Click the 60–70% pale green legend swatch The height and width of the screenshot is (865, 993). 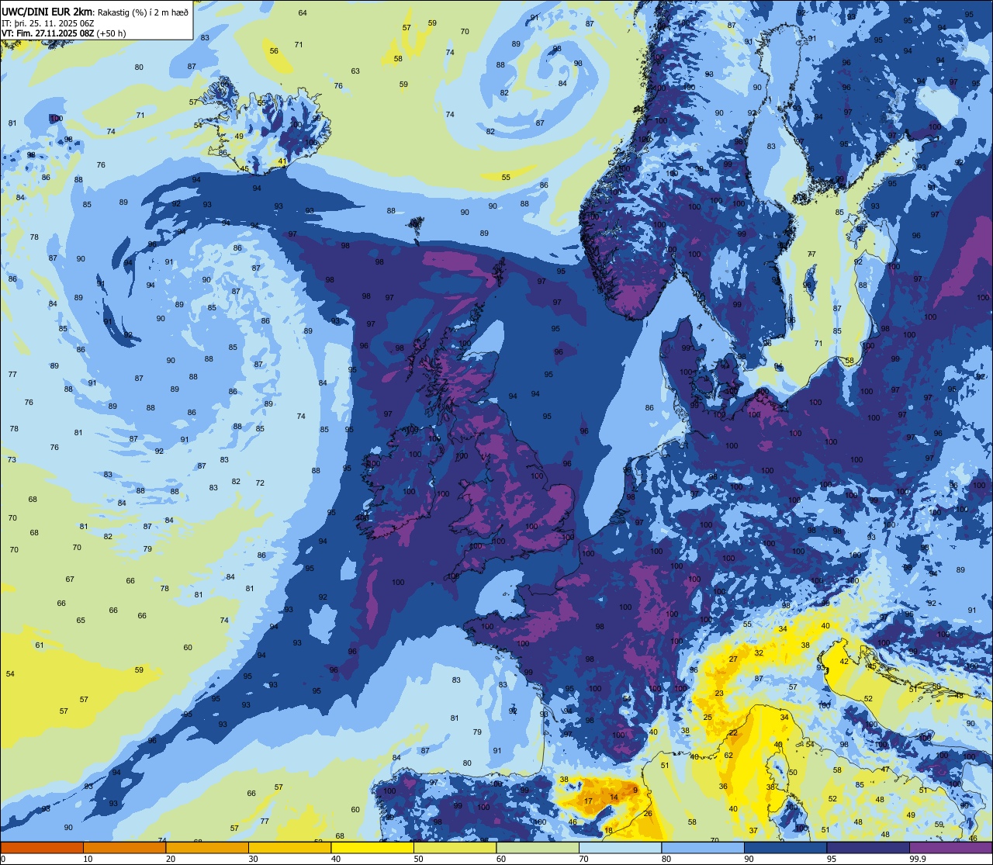click(x=538, y=847)
